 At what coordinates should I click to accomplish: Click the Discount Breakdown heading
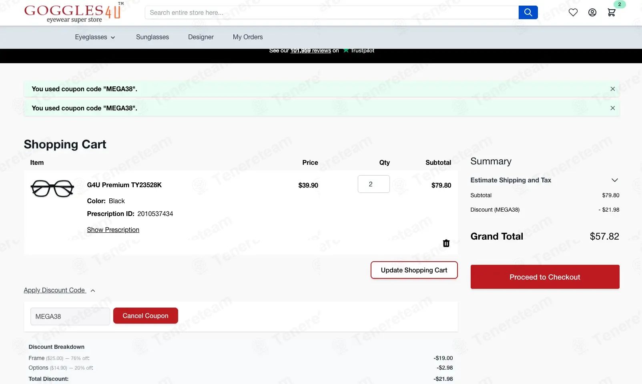pyautogui.click(x=56, y=347)
